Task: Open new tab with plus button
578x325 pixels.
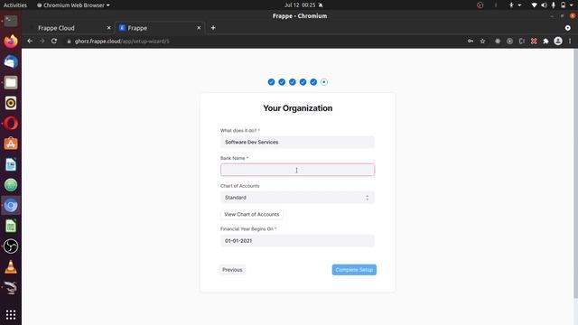Action: 213,28
